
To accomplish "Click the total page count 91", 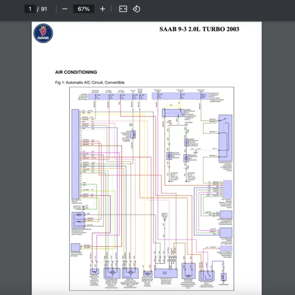I will tap(45, 9).
